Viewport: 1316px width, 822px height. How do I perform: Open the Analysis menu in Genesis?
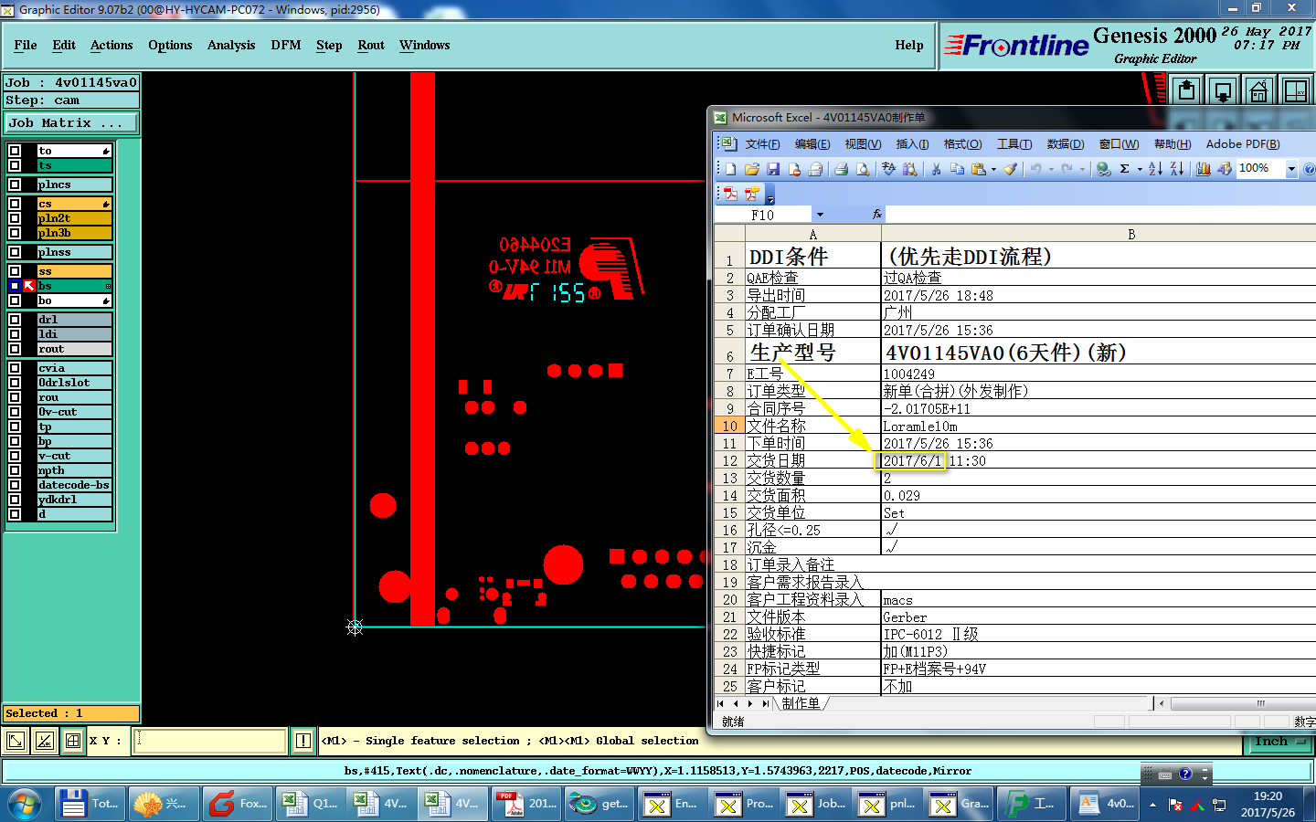pos(231,45)
